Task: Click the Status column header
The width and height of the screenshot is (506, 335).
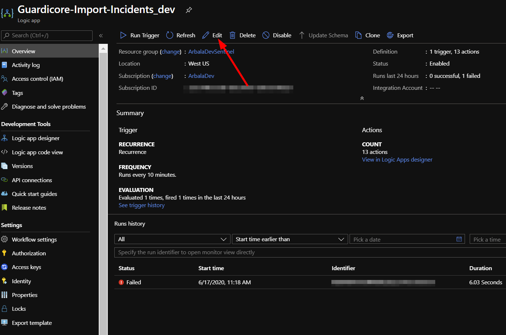Action: pos(126,268)
